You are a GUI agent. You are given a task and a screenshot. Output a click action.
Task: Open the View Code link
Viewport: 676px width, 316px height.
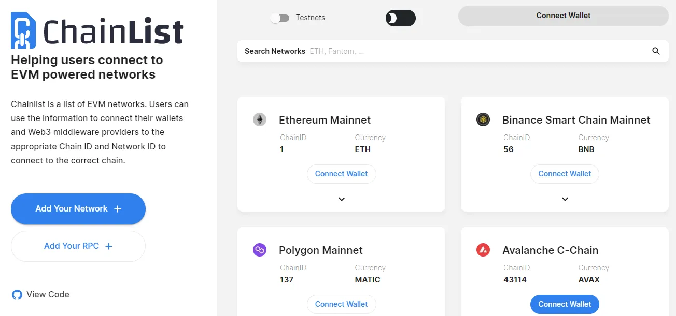[48, 294]
